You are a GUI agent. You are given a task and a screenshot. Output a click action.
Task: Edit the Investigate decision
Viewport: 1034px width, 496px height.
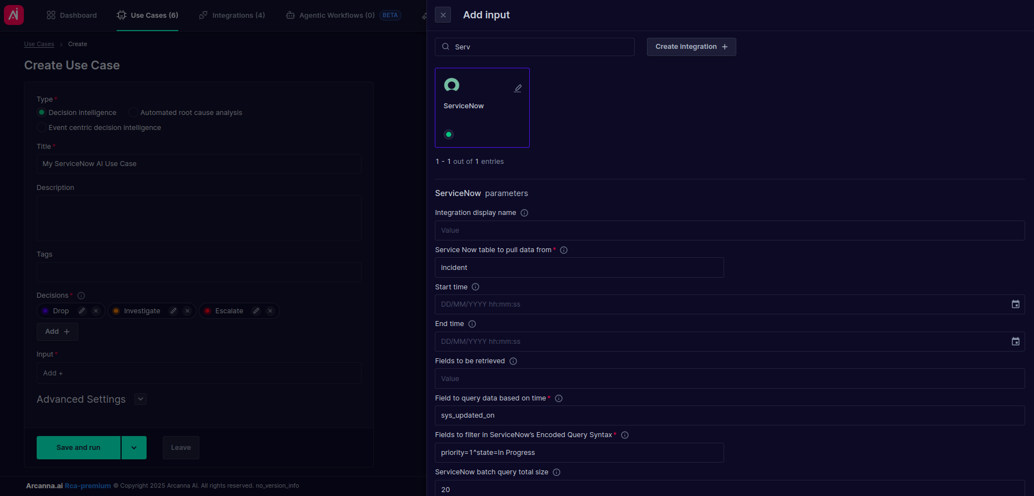pyautogui.click(x=173, y=311)
